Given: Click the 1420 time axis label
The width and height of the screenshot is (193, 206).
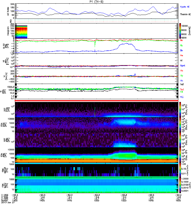Looking at the screenshot, I should coord(42,201).
